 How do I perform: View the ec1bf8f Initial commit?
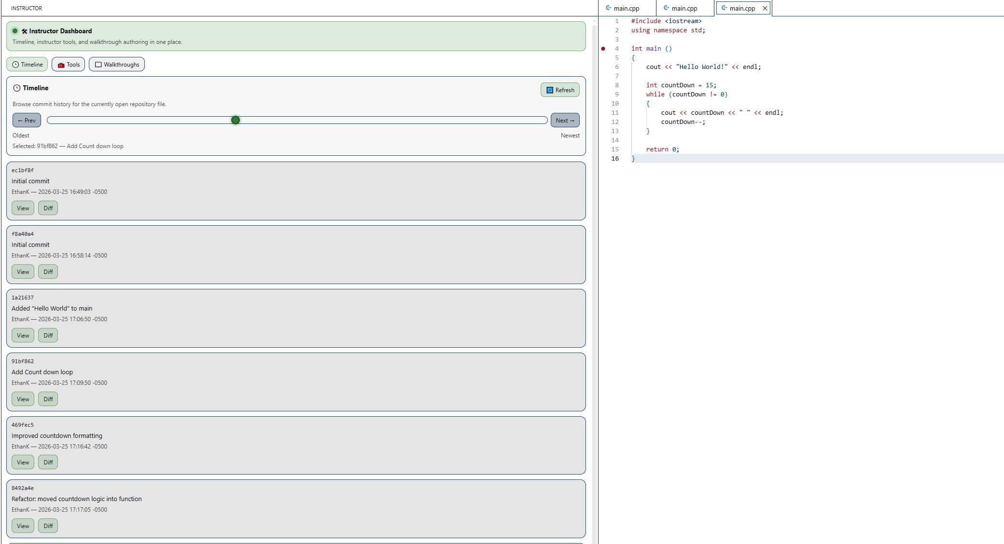tap(23, 208)
